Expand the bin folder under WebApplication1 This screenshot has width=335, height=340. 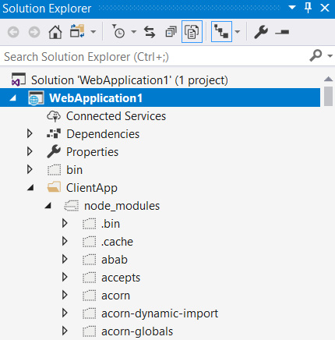[x=30, y=169]
